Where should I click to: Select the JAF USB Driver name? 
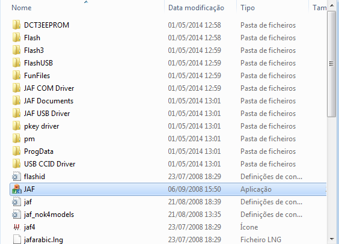click(x=47, y=114)
